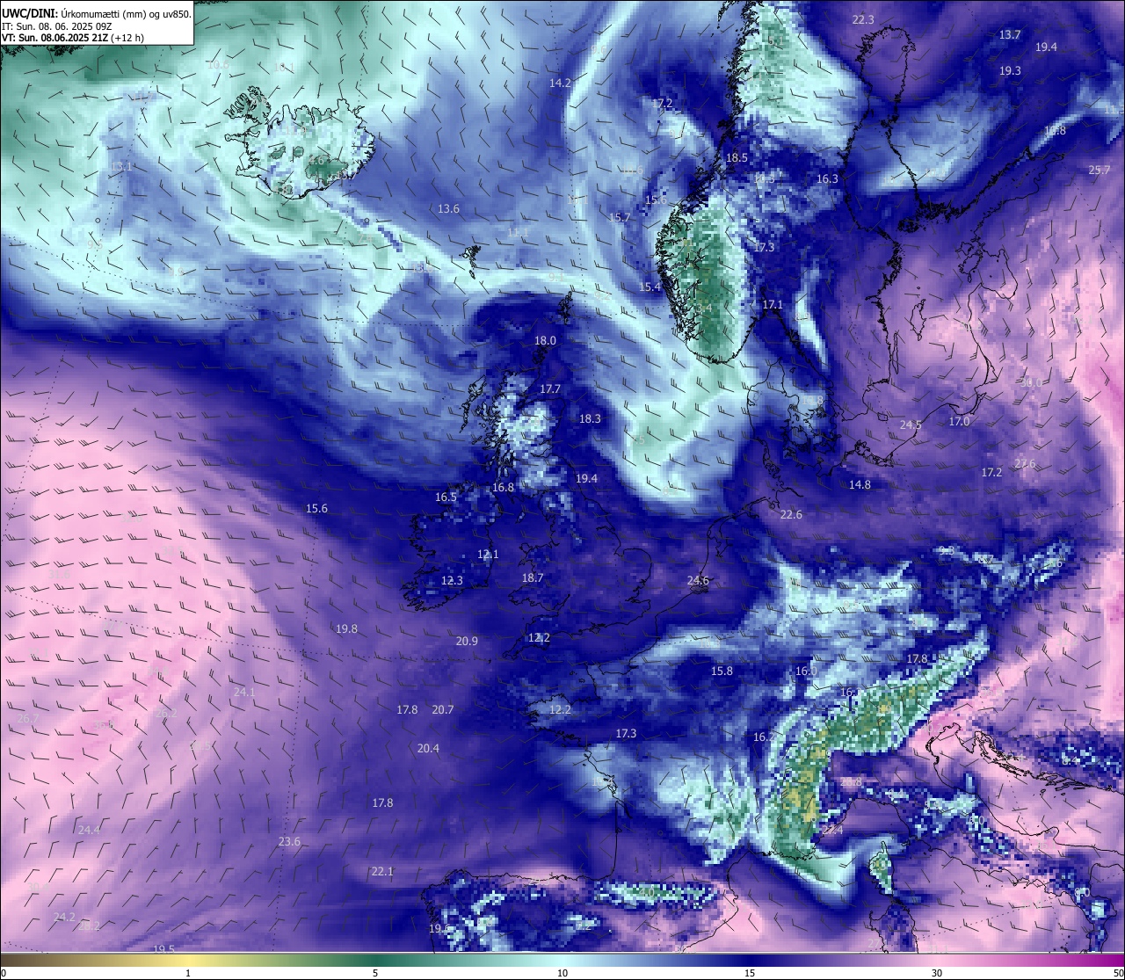Select the 19.3 value label
The height and width of the screenshot is (980, 1125).
[1010, 71]
